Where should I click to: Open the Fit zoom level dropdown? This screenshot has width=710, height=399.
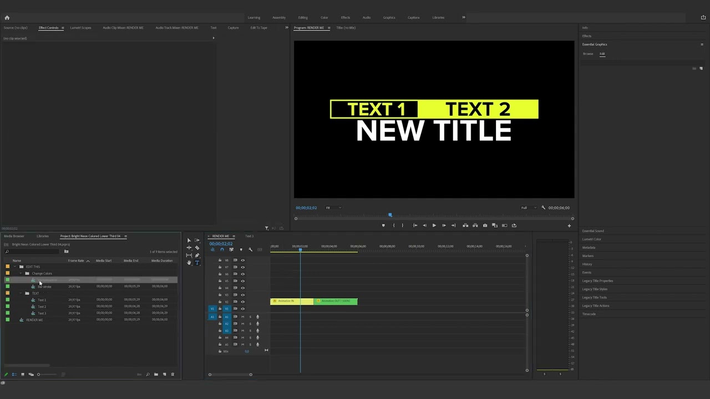click(x=333, y=208)
